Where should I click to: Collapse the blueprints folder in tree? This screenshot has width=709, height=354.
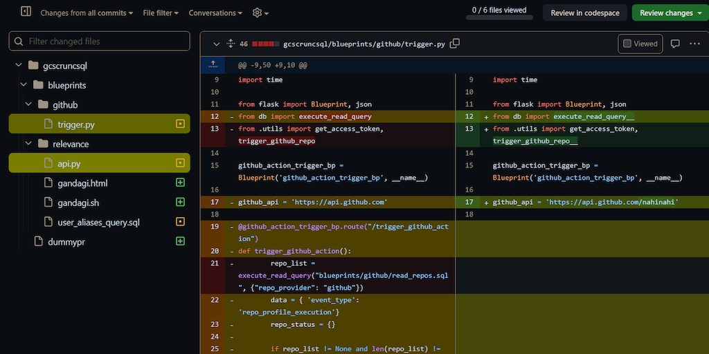(23, 86)
